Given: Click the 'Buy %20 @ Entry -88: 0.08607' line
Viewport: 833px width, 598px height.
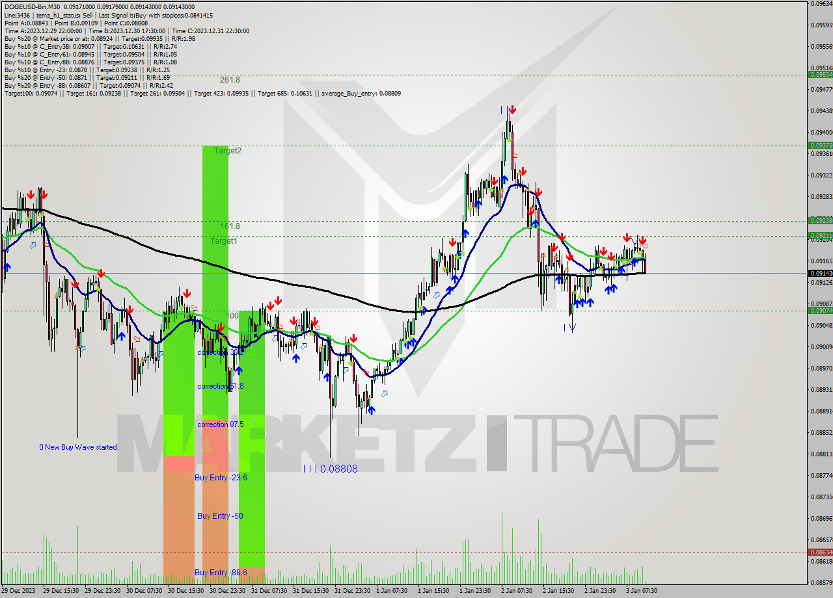Looking at the screenshot, I should (89, 85).
